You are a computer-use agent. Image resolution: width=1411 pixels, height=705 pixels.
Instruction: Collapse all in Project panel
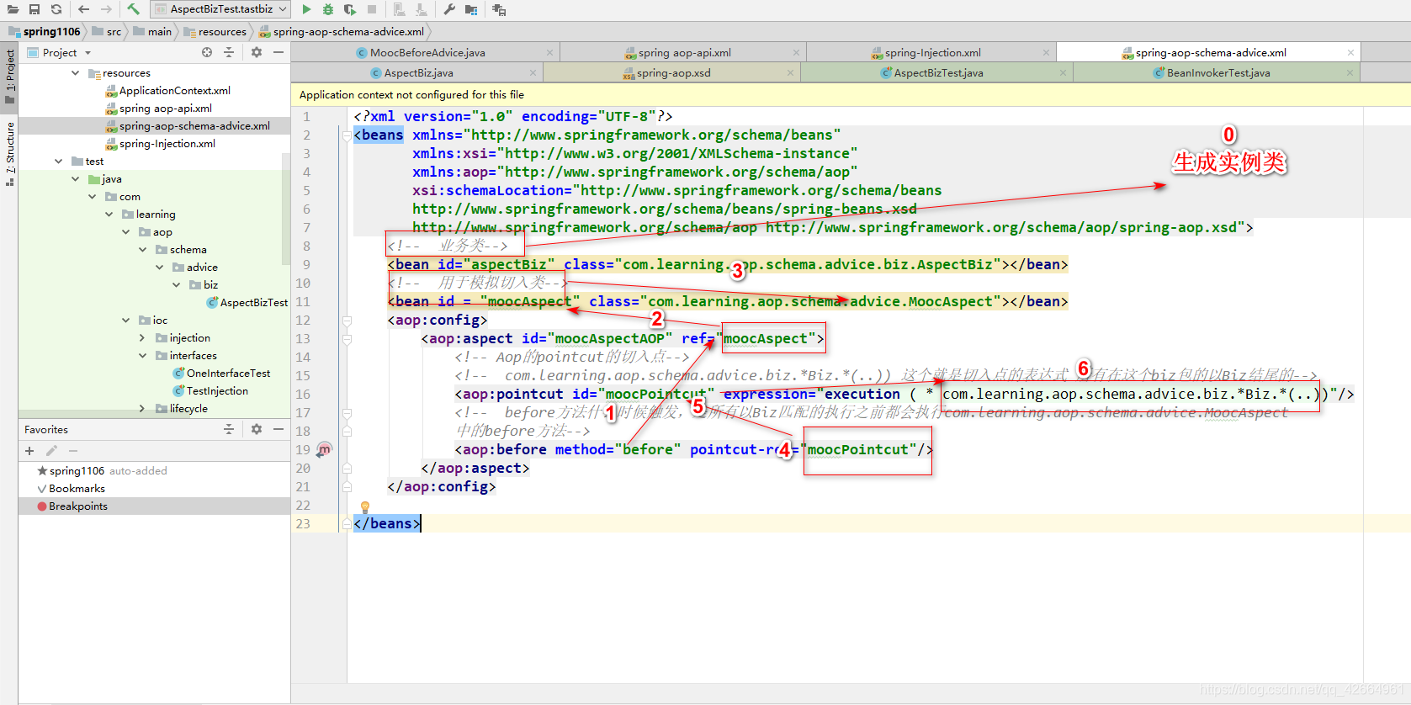tap(229, 52)
